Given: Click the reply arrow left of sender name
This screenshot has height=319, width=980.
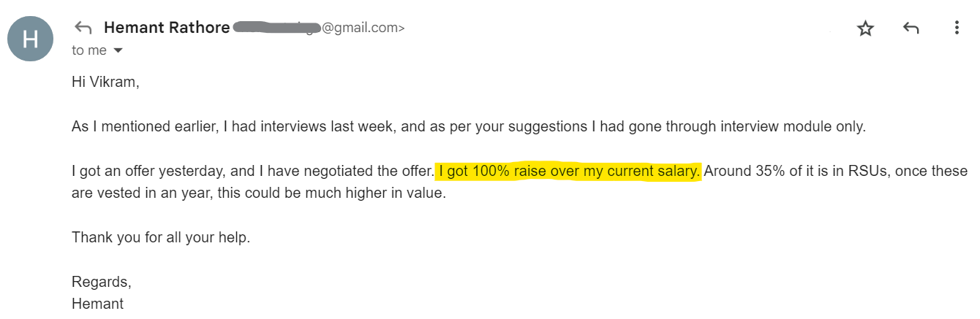Looking at the screenshot, I should 83,28.
